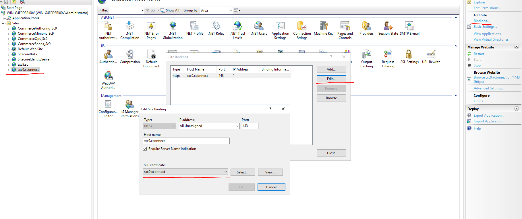This screenshot has height=219, width=522.
Task: Open .NET Error Pages feature
Action: pyautogui.click(x=151, y=30)
